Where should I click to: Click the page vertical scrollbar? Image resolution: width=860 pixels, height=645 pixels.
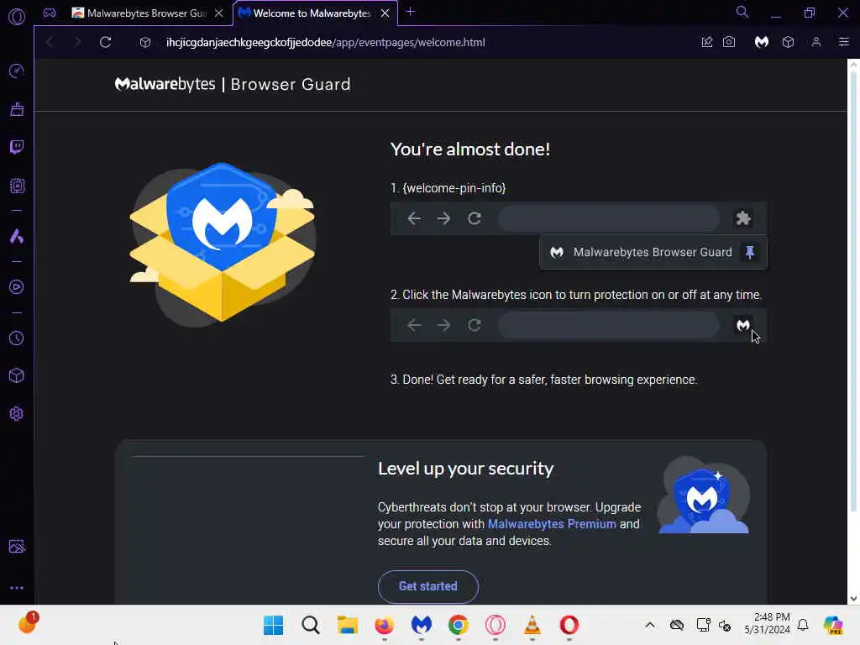coord(853,291)
